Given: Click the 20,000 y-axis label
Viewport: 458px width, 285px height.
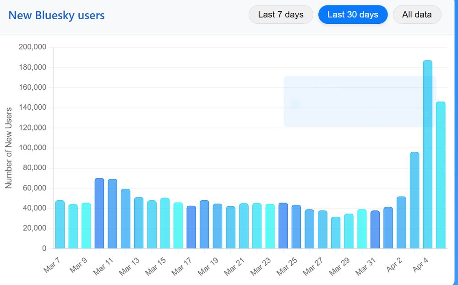Looking at the screenshot, I should click(x=34, y=228).
